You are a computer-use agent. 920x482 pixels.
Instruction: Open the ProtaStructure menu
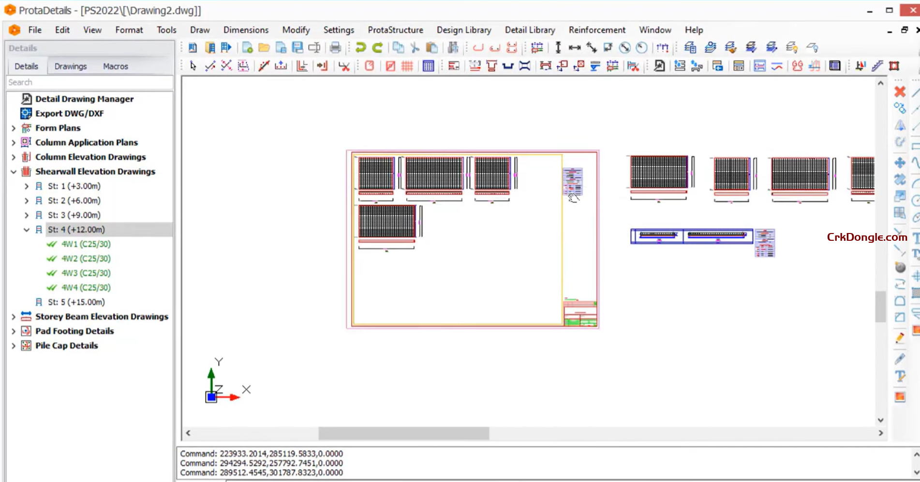coord(395,30)
